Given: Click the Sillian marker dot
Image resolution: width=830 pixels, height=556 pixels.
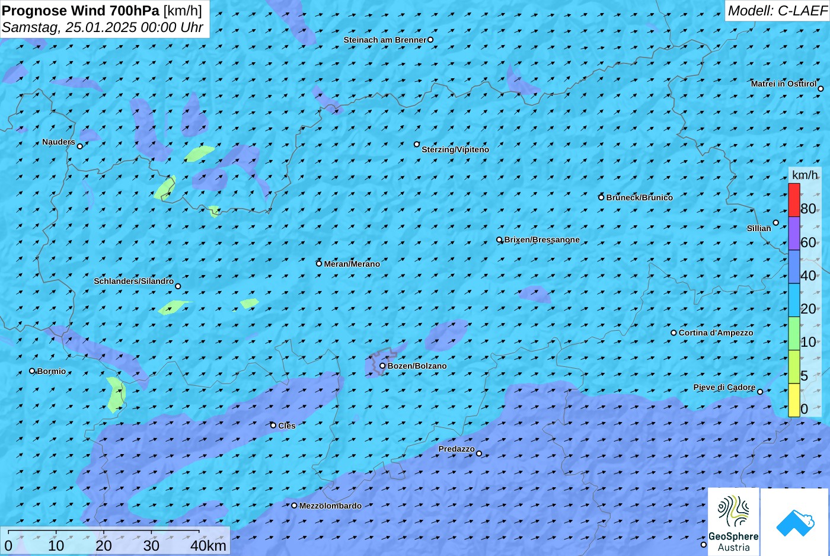Looking at the screenshot, I should coord(775,223).
